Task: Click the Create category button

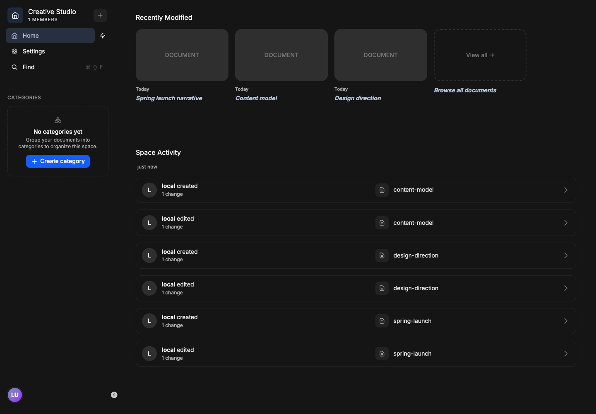Action: click(x=58, y=161)
